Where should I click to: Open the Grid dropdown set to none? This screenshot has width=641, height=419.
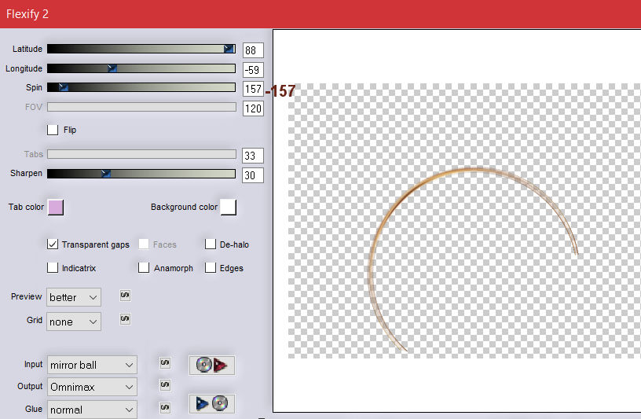tap(74, 322)
